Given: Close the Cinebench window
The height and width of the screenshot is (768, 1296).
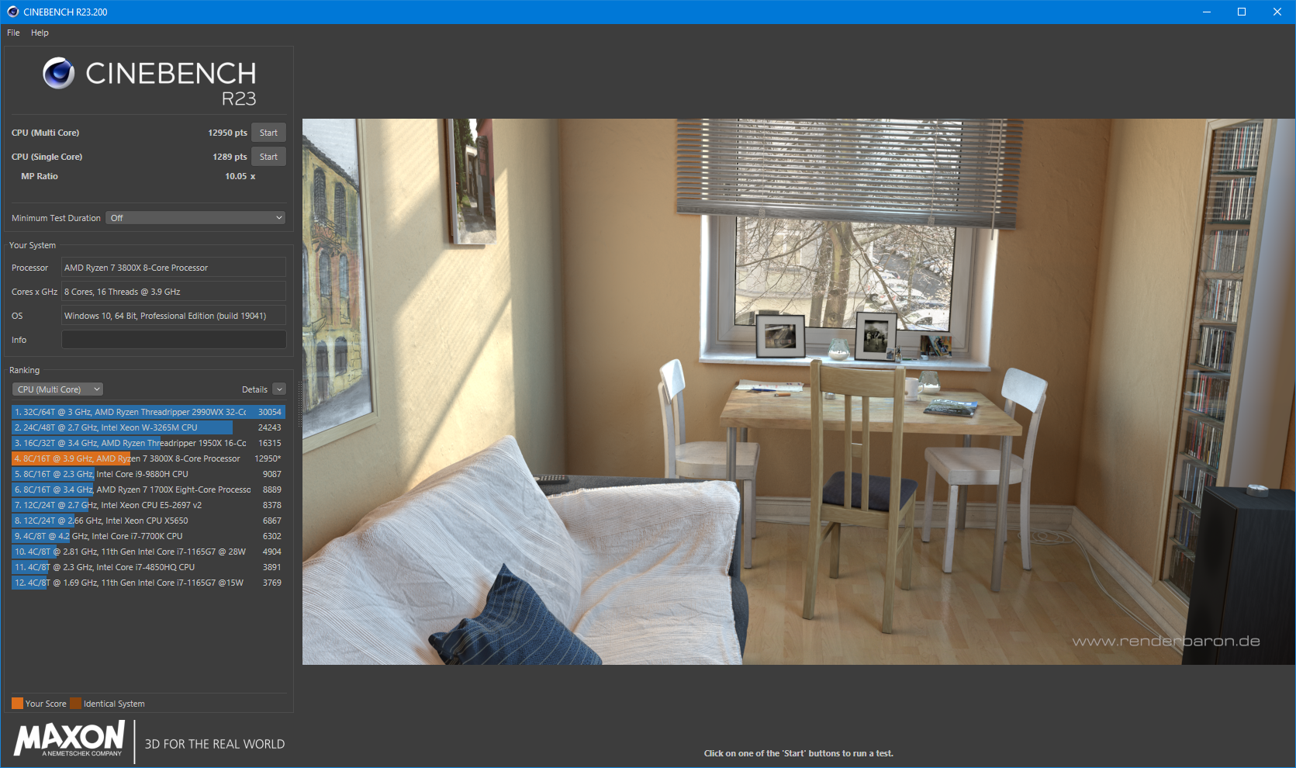Looking at the screenshot, I should [x=1277, y=12].
